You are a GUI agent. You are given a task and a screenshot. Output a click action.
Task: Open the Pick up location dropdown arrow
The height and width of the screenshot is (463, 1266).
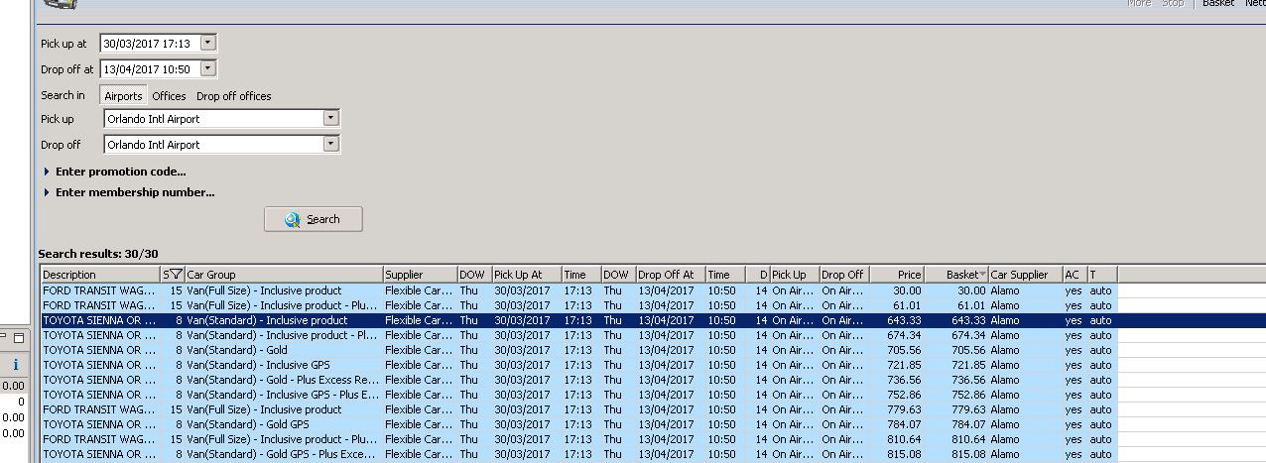coord(331,118)
